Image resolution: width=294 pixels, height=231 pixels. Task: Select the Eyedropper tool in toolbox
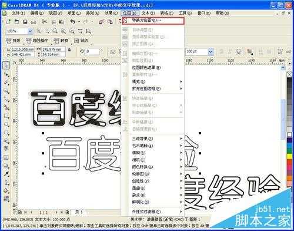6,174
